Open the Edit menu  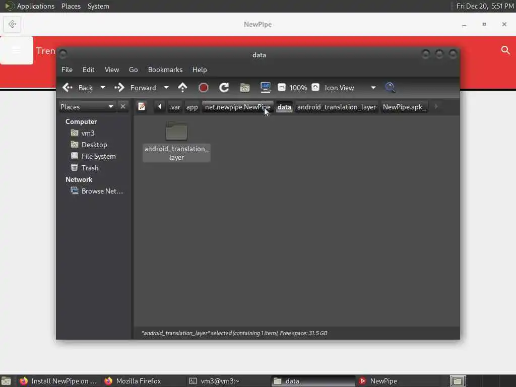[x=89, y=70]
